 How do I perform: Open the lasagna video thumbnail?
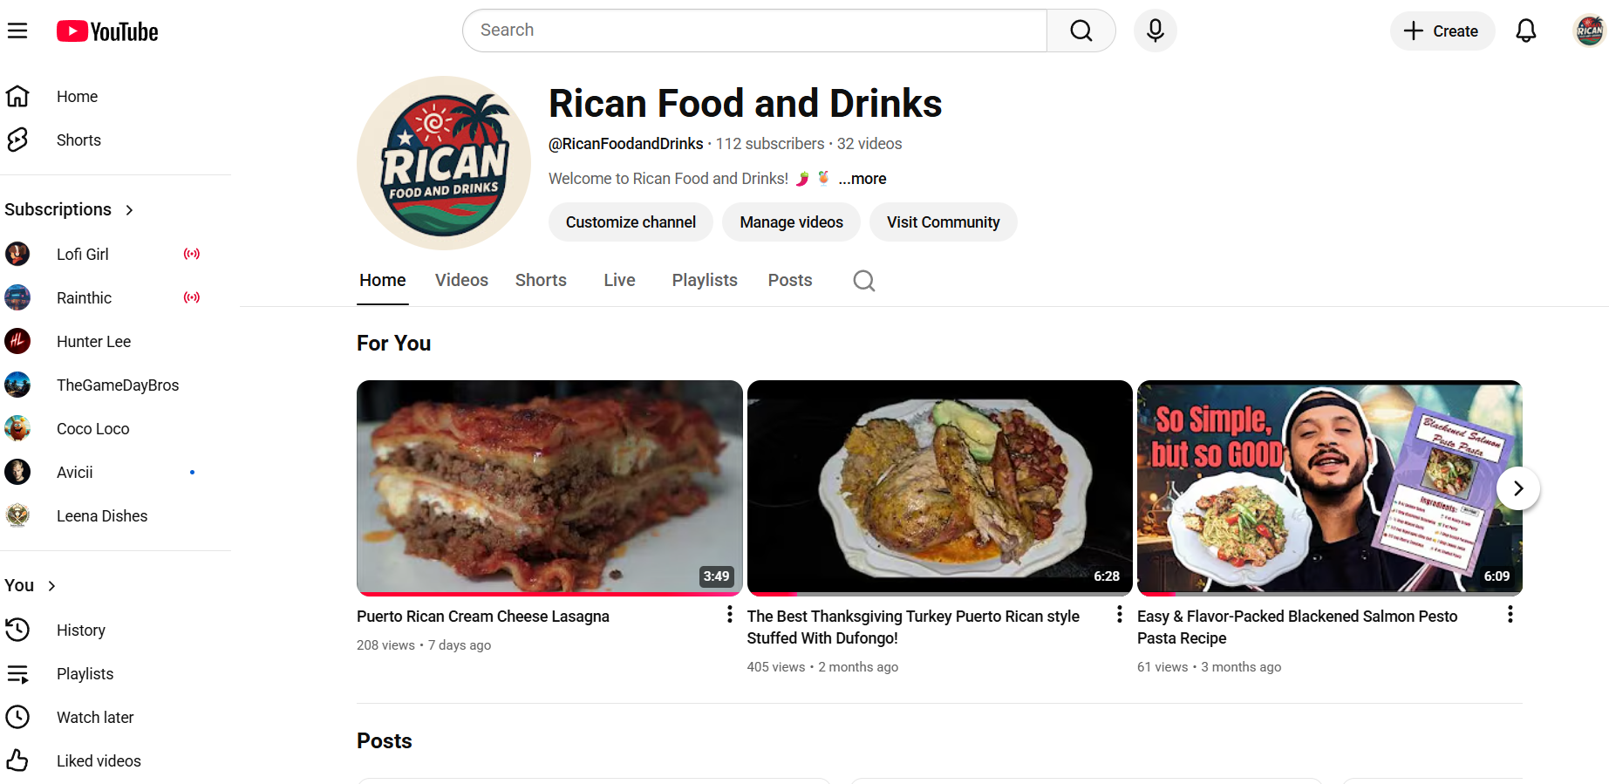(549, 488)
